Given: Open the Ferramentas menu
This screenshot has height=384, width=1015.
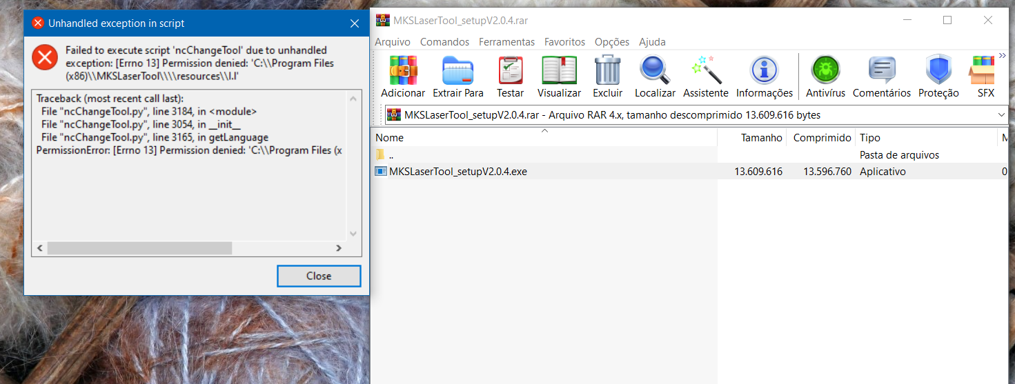Looking at the screenshot, I should [506, 42].
